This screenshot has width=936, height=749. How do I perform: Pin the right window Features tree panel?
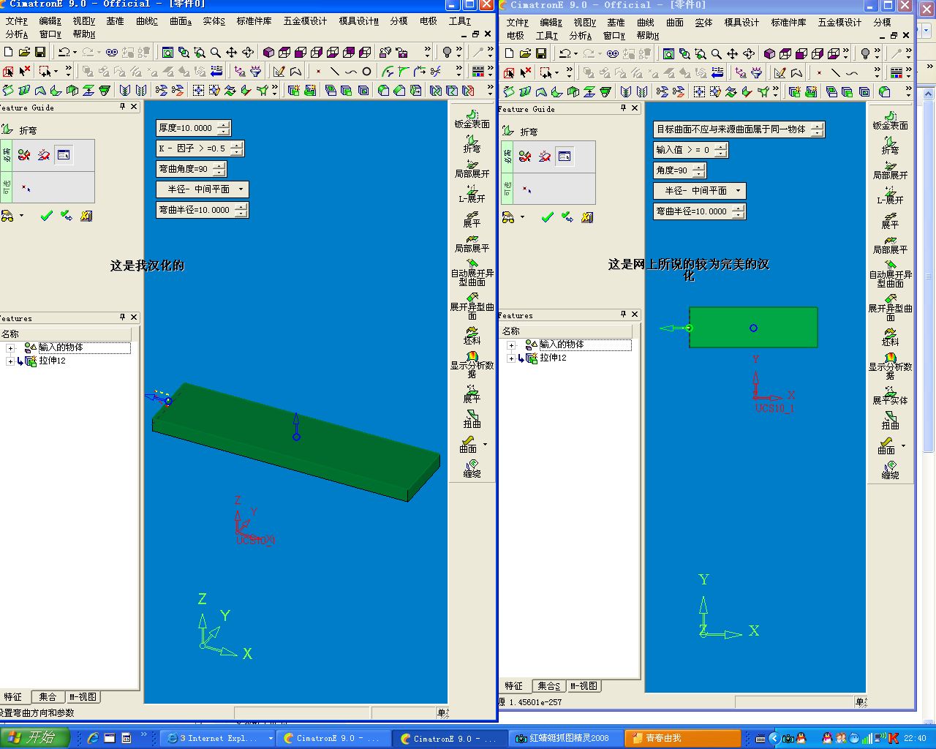(x=623, y=315)
